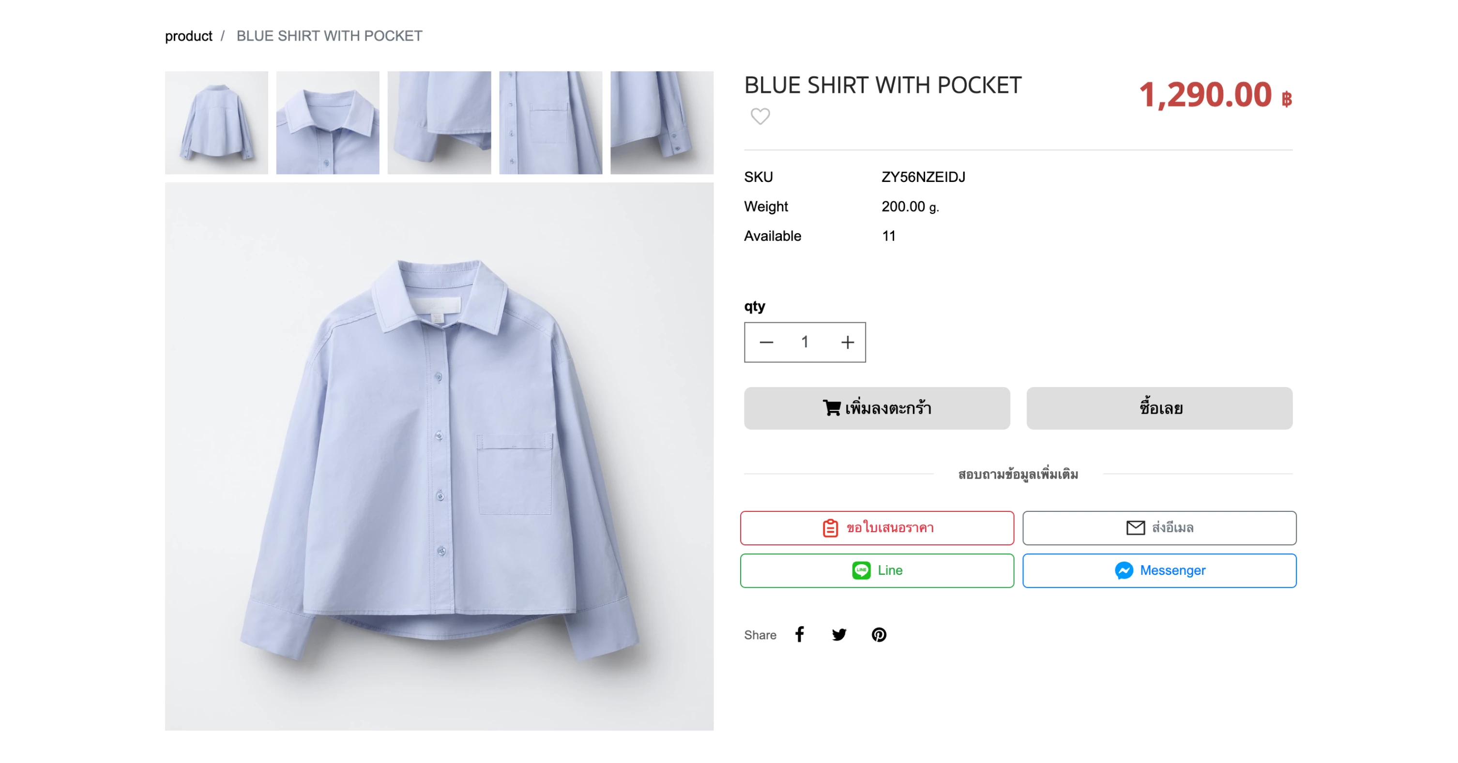
Task: Toggle the wishlist heart icon
Action: pyautogui.click(x=759, y=116)
